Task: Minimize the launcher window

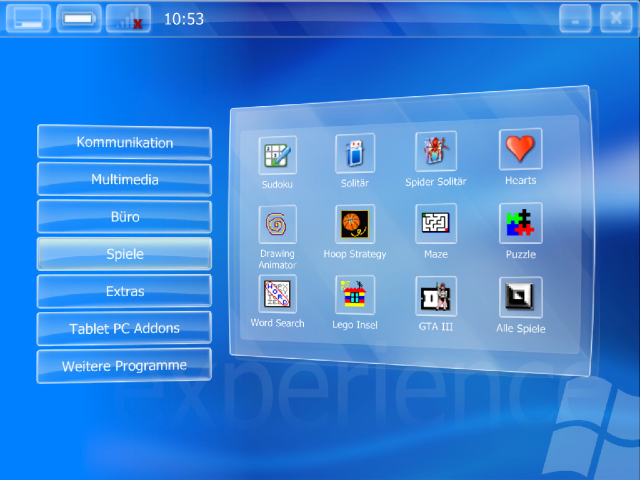Action: (x=575, y=18)
